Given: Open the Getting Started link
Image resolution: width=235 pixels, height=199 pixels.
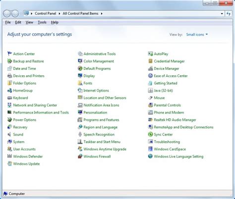Looking at the screenshot, I should [x=166, y=83].
